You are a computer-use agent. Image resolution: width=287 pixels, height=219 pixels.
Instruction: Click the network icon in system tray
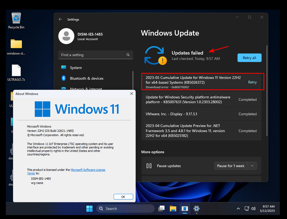247,209
